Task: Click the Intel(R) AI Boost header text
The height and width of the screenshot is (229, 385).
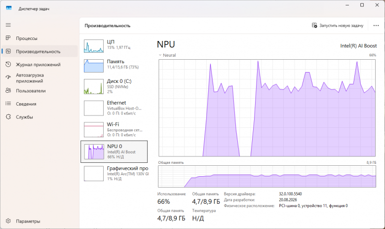Action: (358, 46)
